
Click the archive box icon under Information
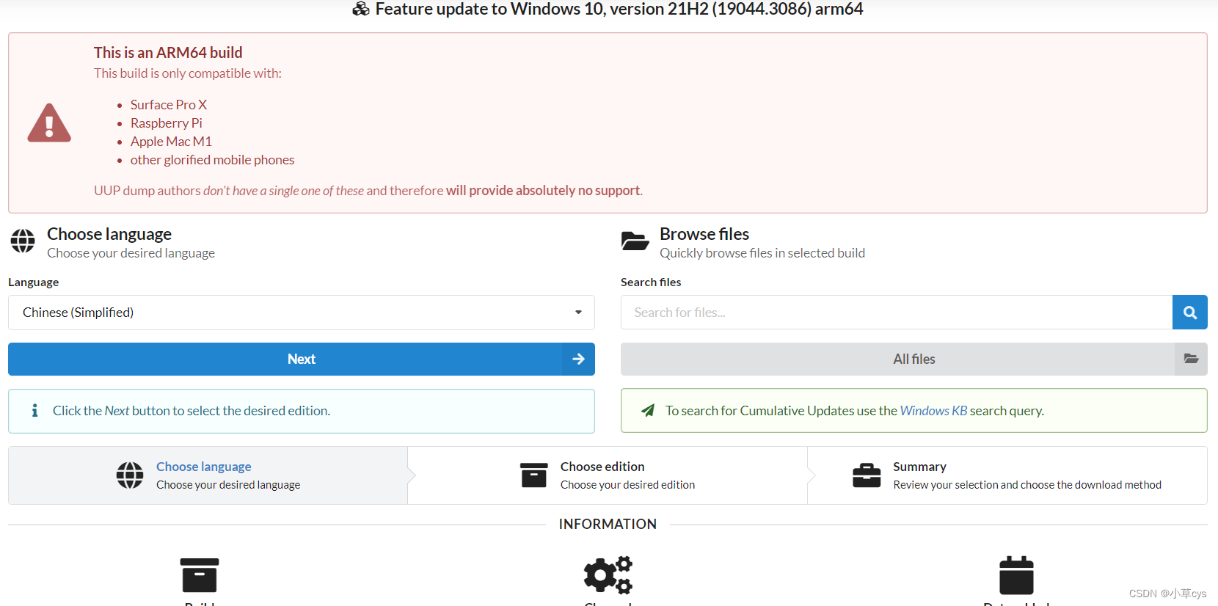tap(199, 575)
